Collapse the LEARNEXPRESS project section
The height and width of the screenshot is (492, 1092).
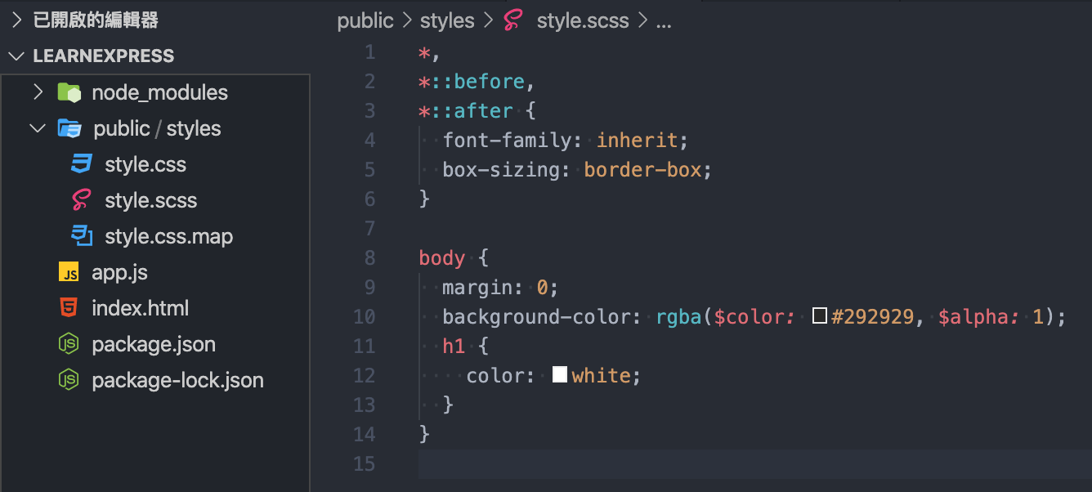click(16, 56)
